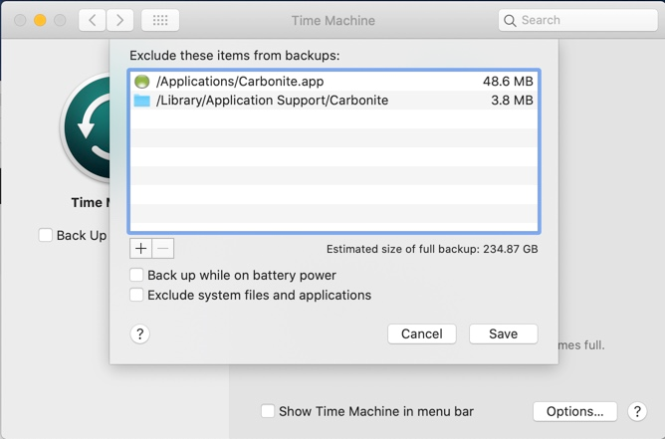Click the plus button to add exclusion
This screenshot has width=665, height=439.
(140, 248)
